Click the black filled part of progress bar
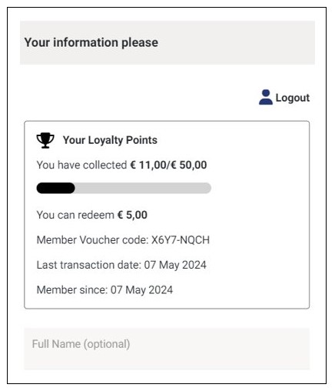Screen dimensions: 335x391 pyautogui.click(x=55, y=188)
